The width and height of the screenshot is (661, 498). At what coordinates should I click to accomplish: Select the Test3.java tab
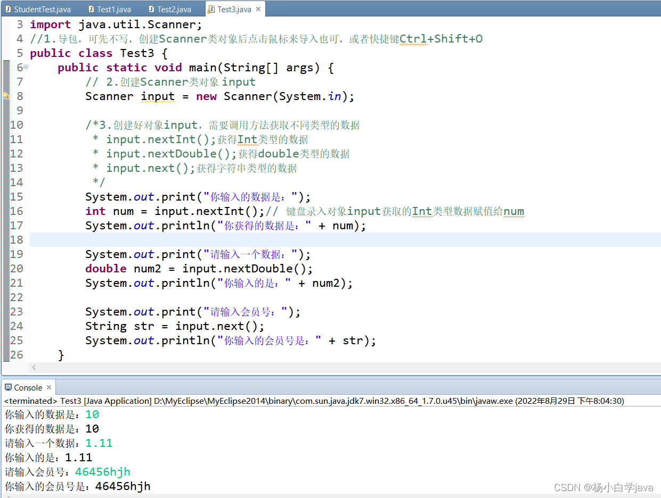coord(234,9)
